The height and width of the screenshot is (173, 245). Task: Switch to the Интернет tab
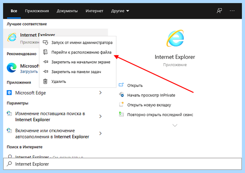click(94, 11)
